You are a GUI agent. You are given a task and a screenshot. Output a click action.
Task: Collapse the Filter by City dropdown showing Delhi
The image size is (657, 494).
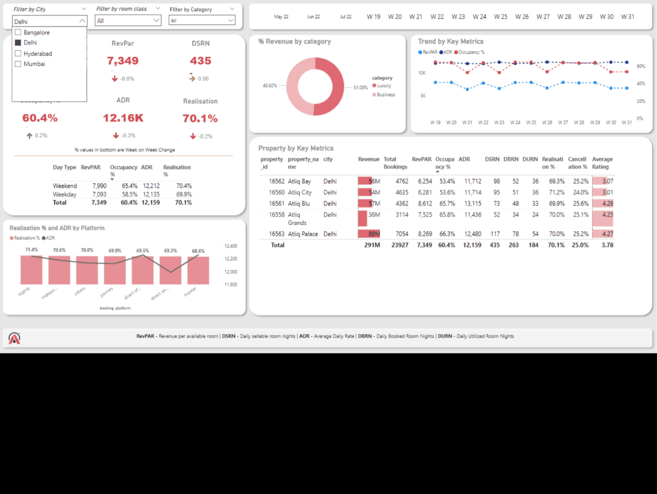coord(82,21)
